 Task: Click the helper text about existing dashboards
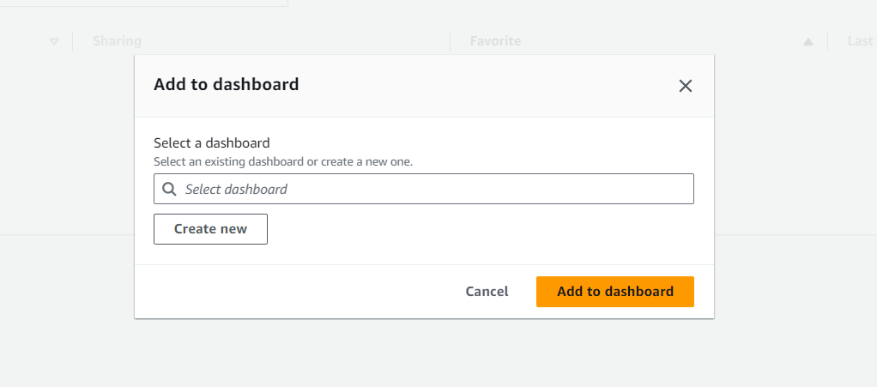point(283,162)
